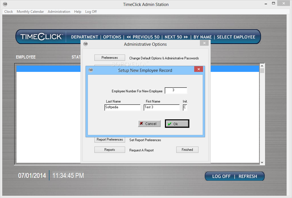Click SELECT EMPLOYEE in the banner
The width and height of the screenshot is (292, 198).
(236, 37)
